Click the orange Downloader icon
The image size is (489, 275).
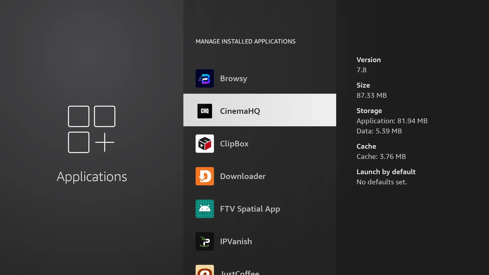[205, 176]
